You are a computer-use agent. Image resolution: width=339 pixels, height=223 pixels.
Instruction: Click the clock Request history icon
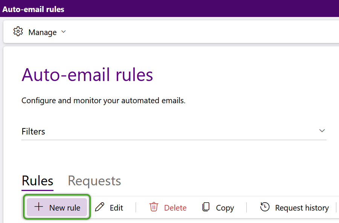point(265,207)
